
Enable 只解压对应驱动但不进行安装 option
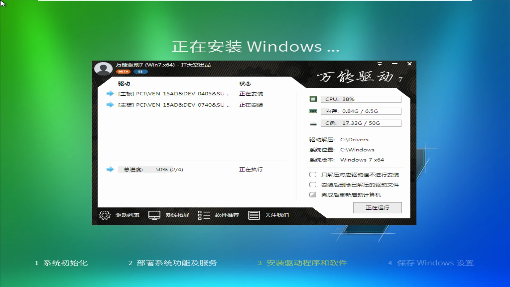point(313,174)
